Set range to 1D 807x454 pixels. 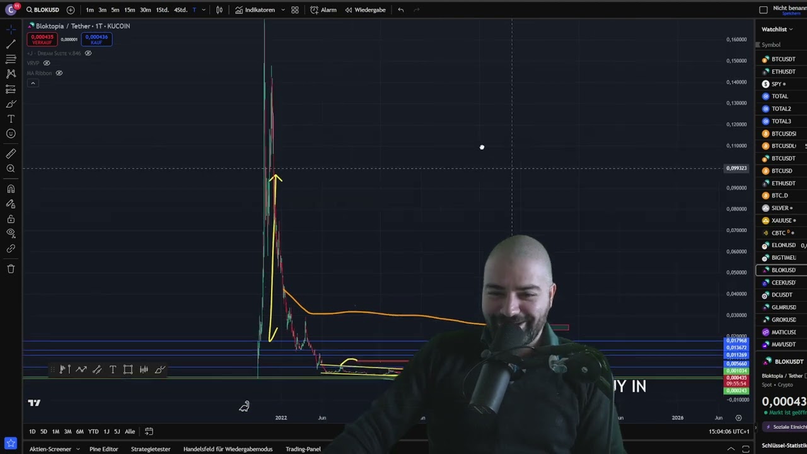(x=32, y=431)
